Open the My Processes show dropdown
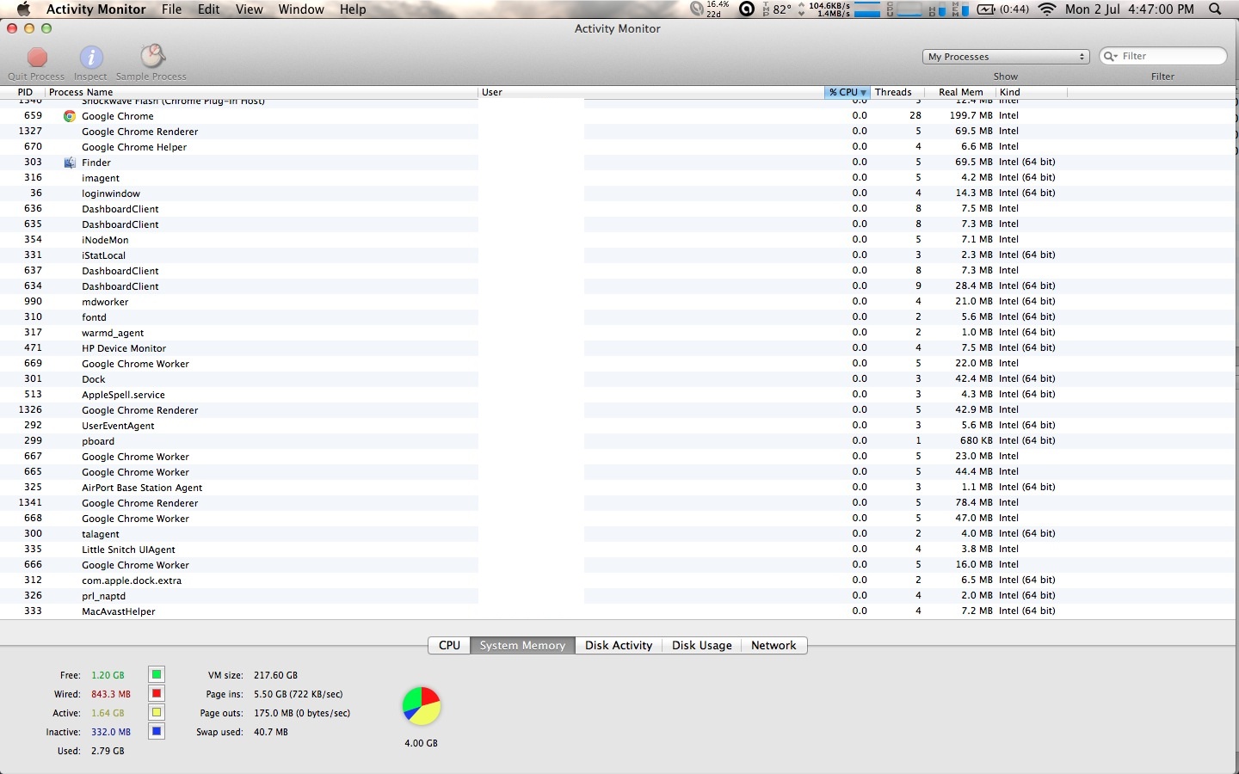This screenshot has width=1239, height=774. point(1007,57)
